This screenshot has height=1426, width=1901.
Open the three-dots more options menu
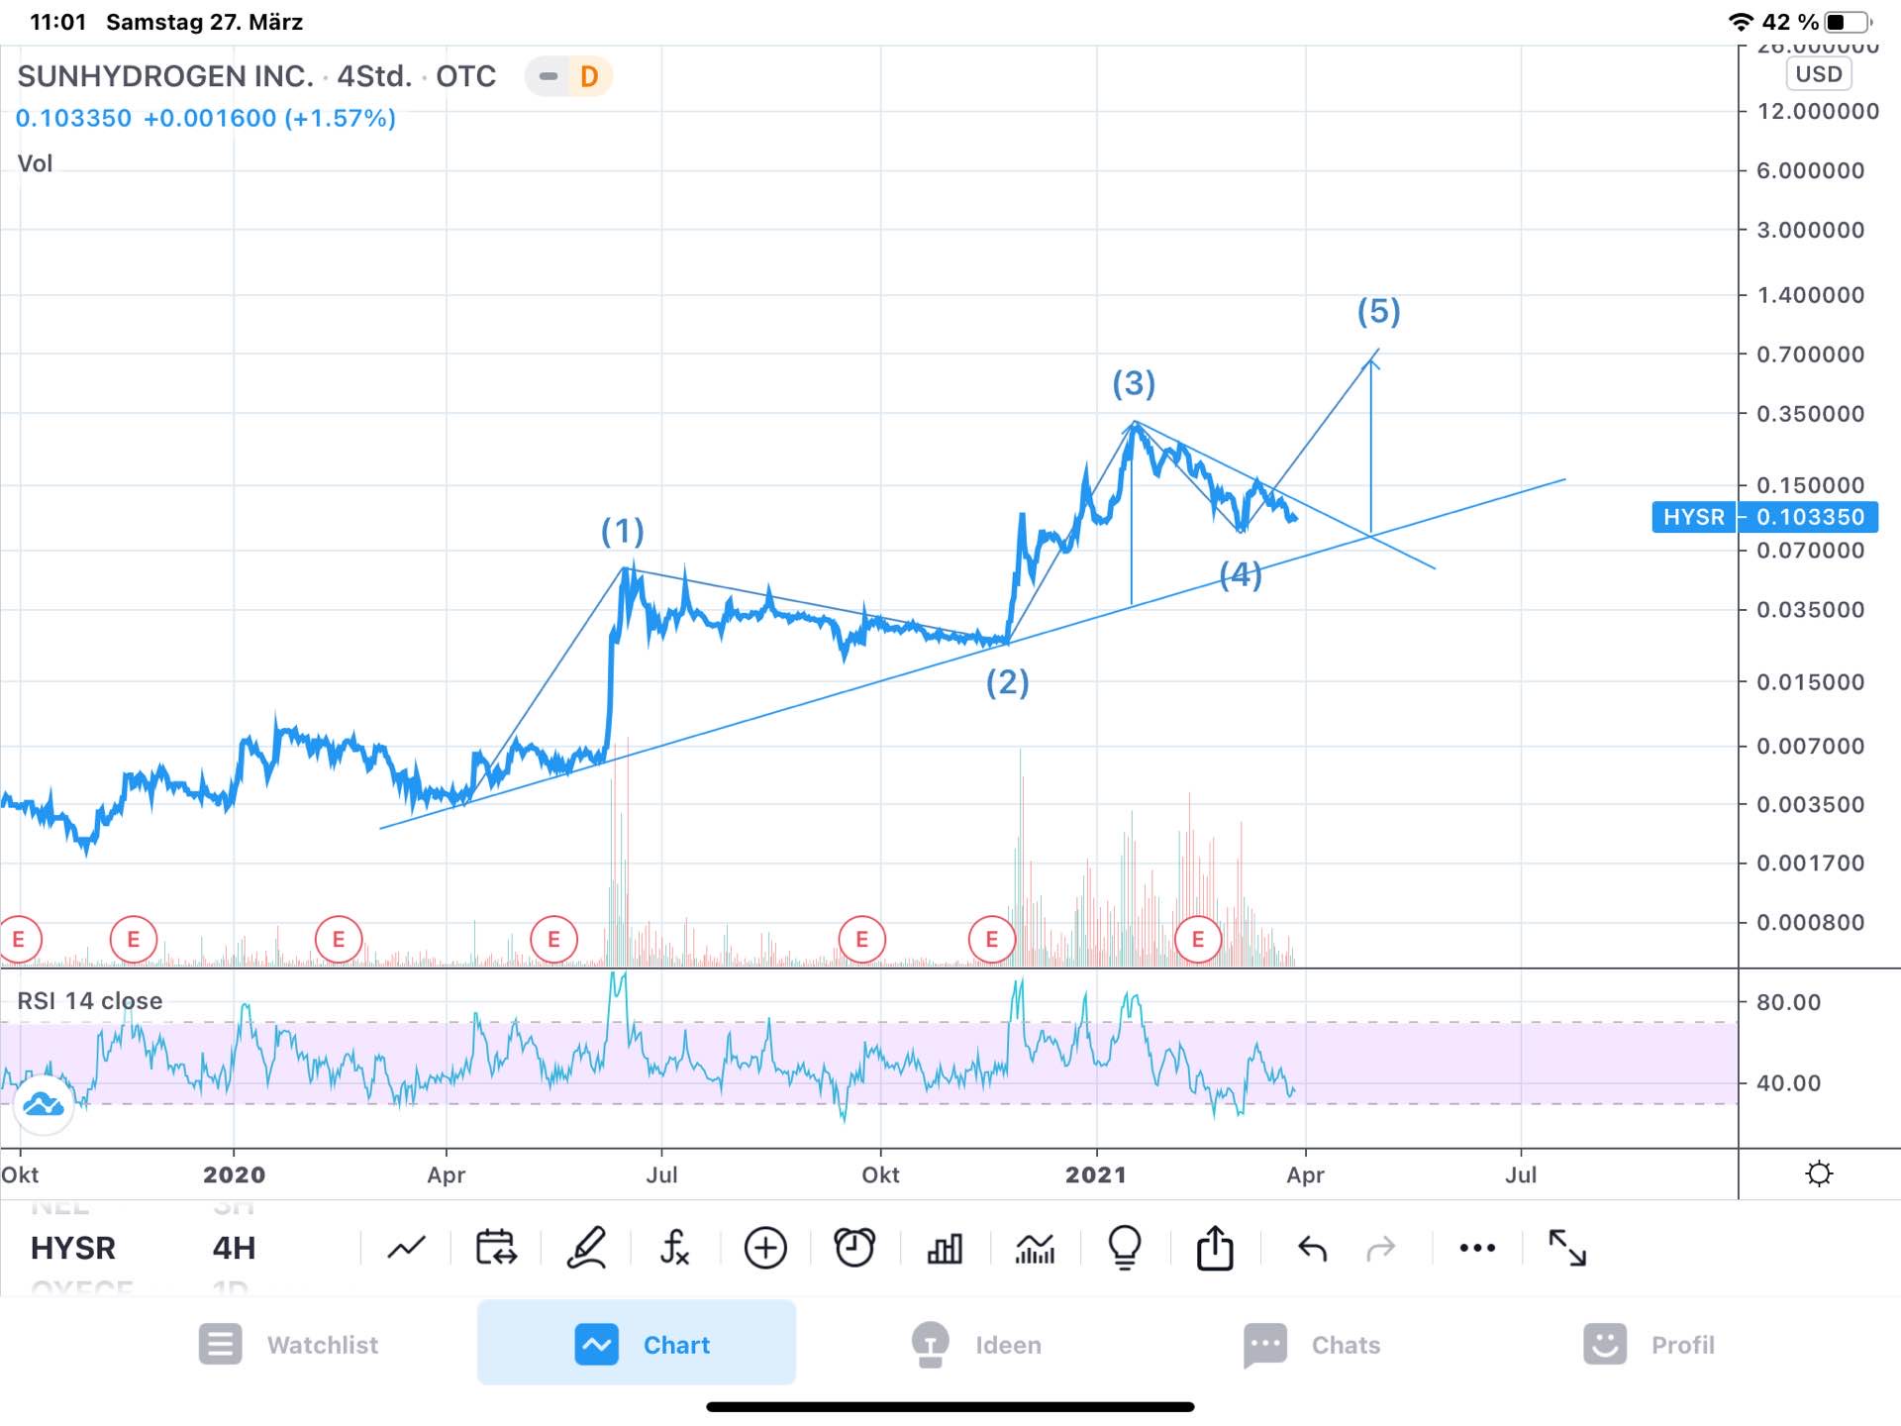click(1477, 1248)
